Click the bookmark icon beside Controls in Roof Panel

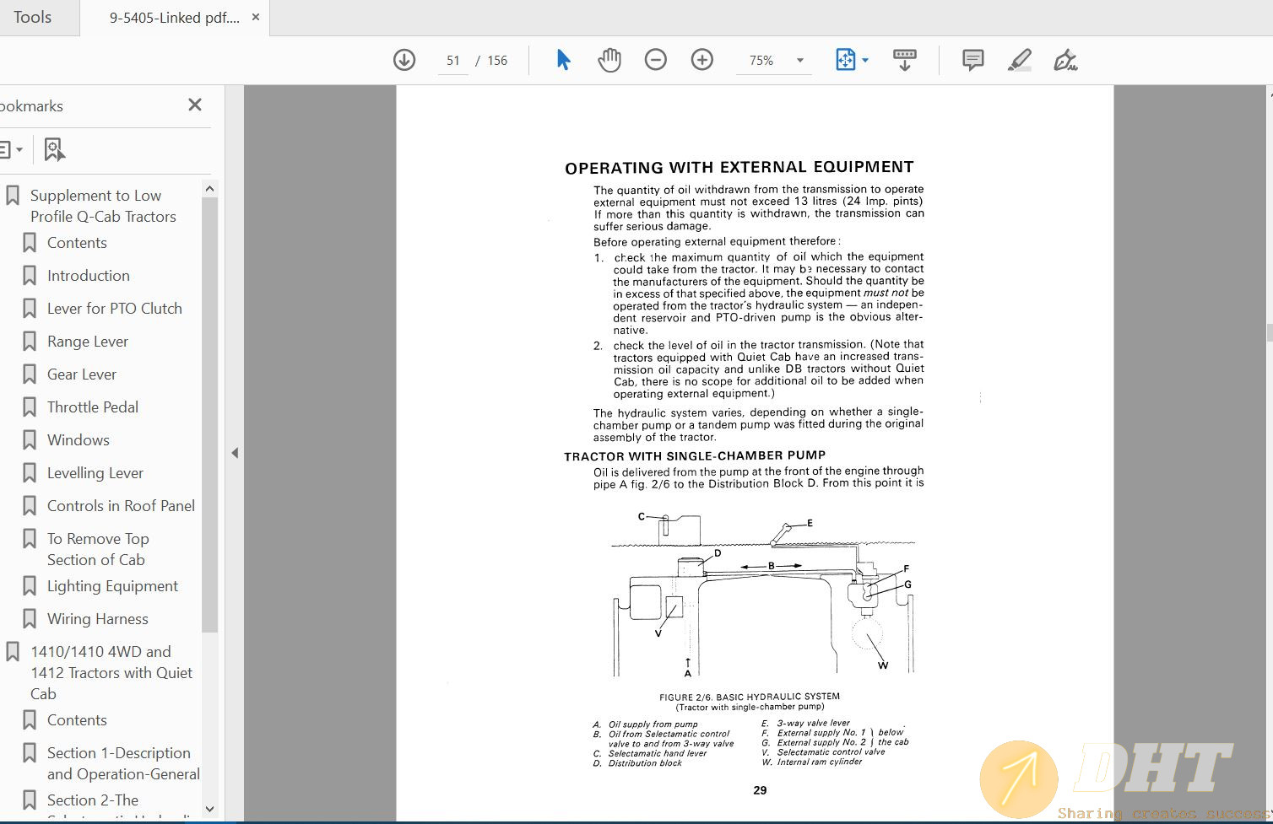30,506
